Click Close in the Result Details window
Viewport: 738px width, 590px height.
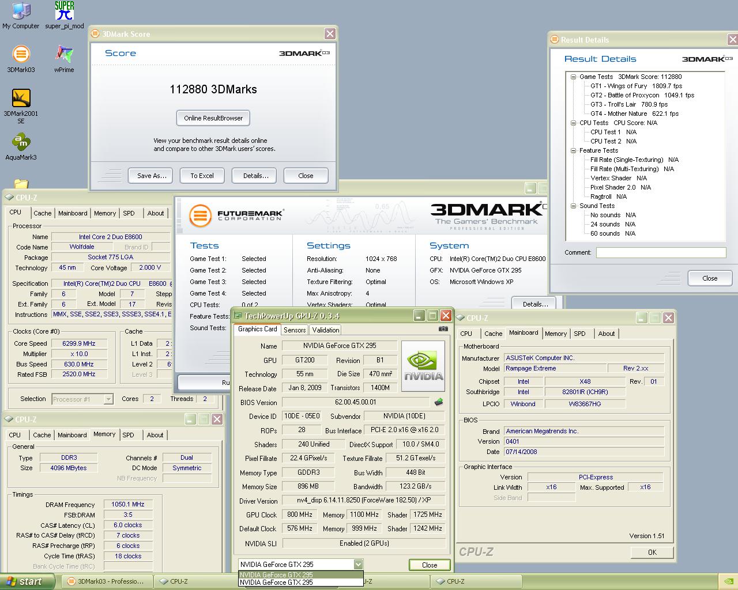(710, 278)
